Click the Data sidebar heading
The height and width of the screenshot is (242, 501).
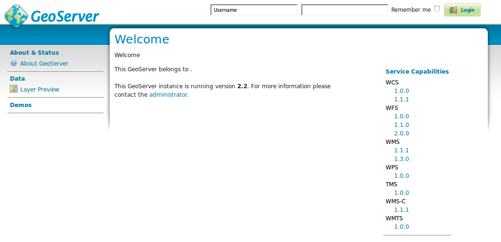[x=17, y=78]
